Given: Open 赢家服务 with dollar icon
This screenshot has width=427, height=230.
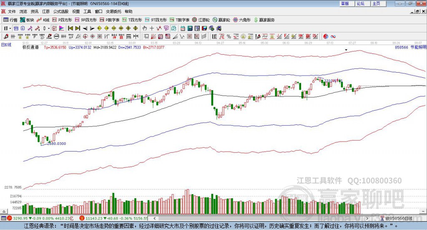Looking at the screenshot, I should [264, 20].
